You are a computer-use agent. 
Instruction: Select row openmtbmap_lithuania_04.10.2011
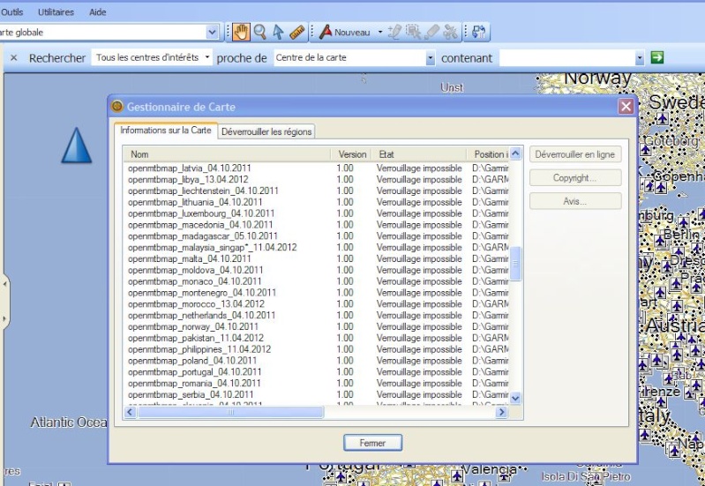click(317, 202)
